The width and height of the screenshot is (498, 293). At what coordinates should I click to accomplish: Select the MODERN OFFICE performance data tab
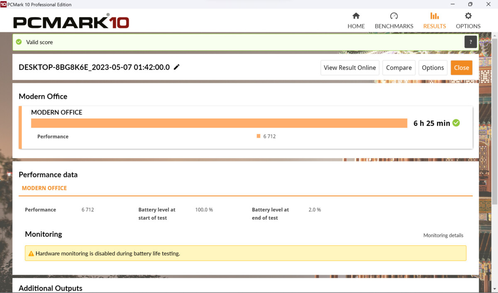[44, 188]
